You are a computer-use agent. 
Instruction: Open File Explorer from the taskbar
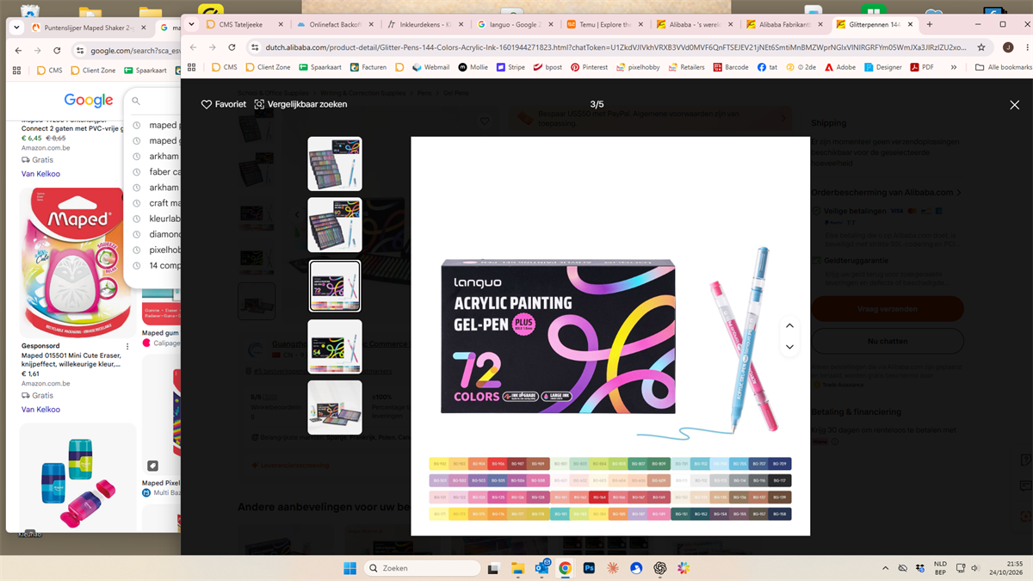click(517, 568)
